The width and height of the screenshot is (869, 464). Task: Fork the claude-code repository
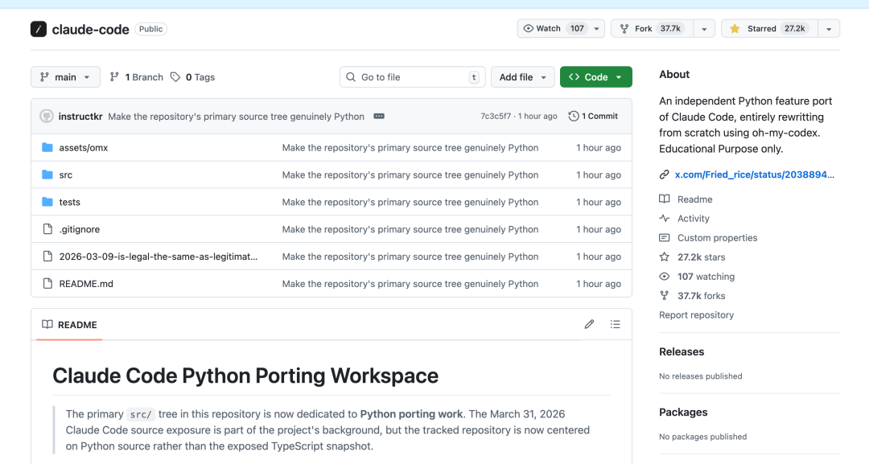[x=652, y=29]
